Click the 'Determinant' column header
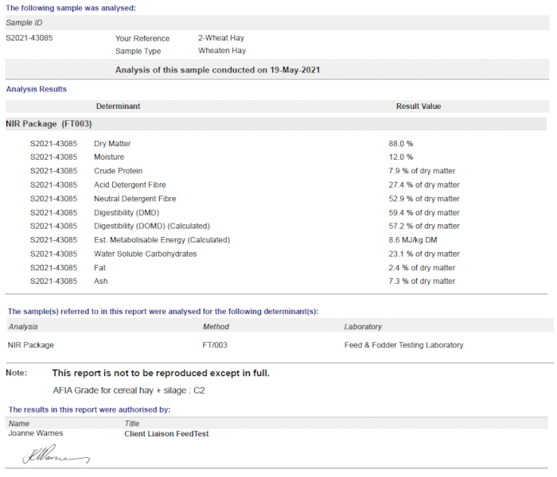Viewport: 557px width, 477px height. coord(118,106)
